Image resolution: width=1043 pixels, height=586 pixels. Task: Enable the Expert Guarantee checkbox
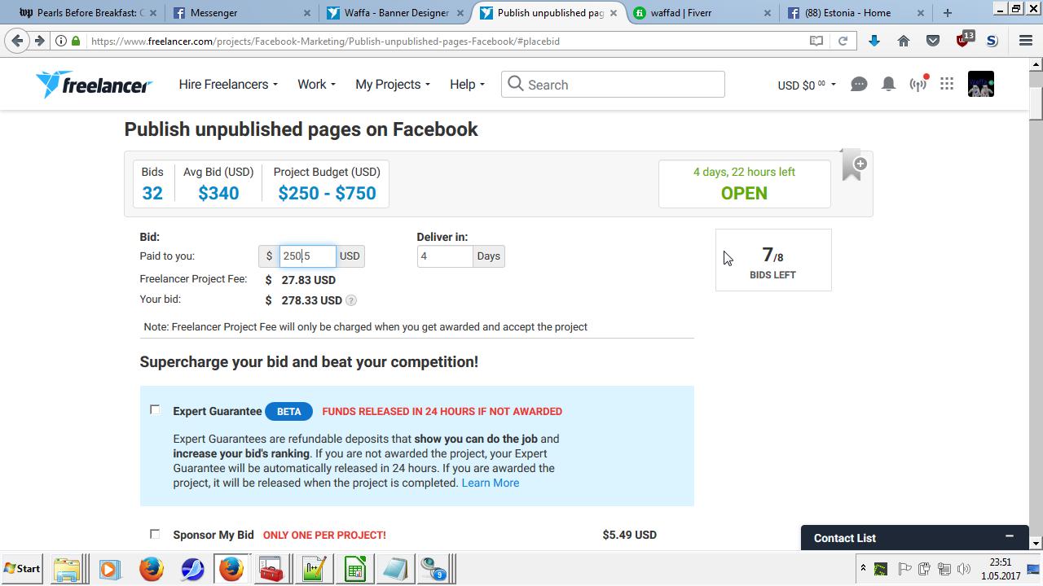click(x=155, y=410)
